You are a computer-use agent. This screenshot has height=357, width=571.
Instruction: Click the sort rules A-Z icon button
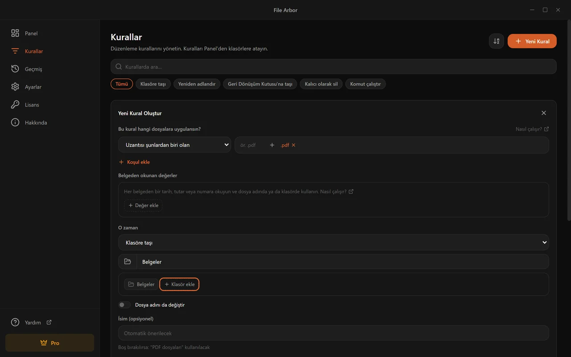tap(497, 41)
